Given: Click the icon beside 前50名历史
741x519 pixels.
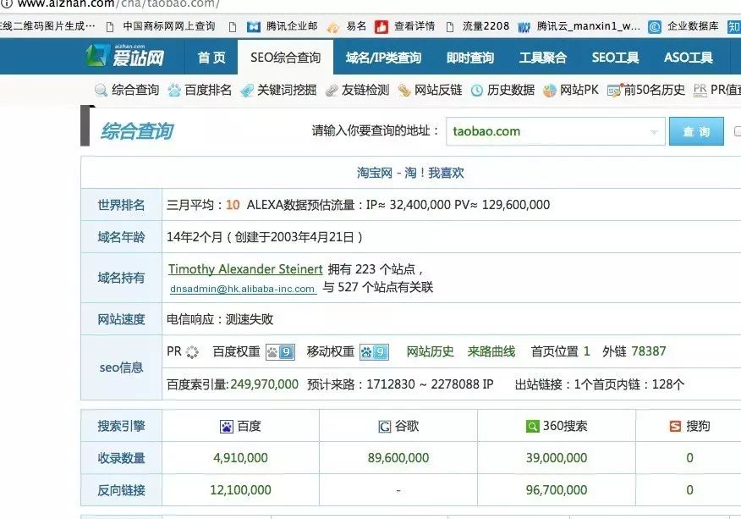Looking at the screenshot, I should [614, 90].
